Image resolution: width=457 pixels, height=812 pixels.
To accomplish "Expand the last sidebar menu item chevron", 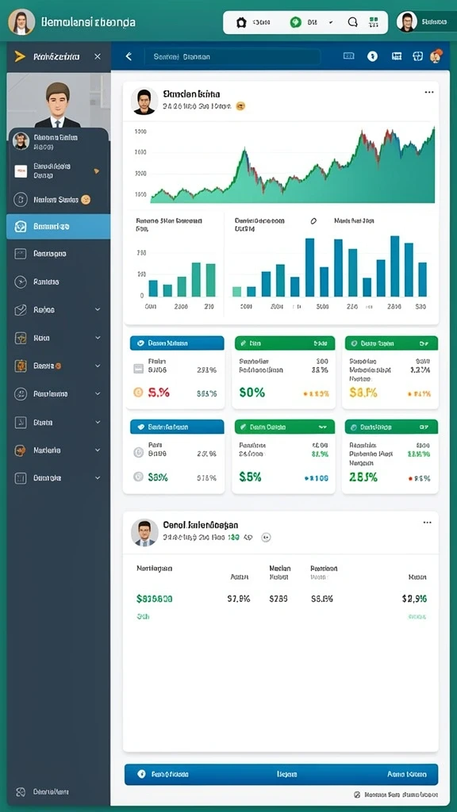I will [x=98, y=478].
